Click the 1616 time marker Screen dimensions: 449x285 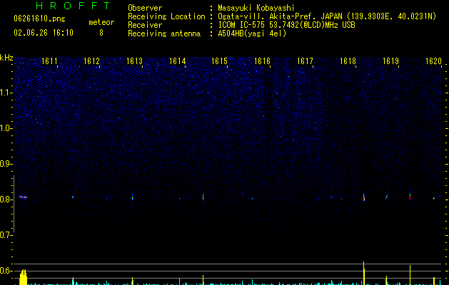pyautogui.click(x=262, y=61)
